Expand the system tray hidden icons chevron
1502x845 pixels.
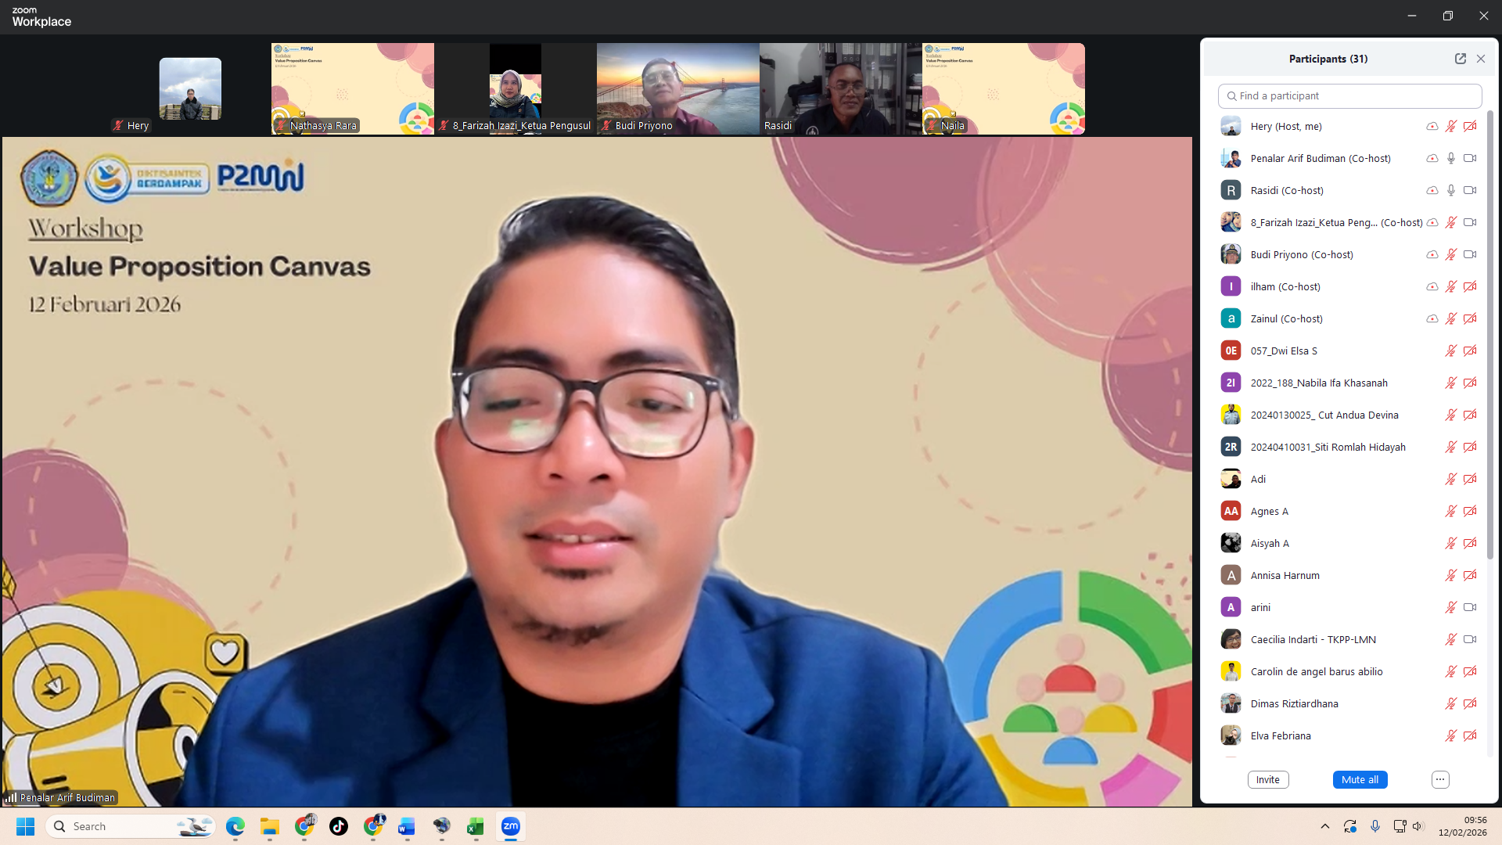[1324, 826]
